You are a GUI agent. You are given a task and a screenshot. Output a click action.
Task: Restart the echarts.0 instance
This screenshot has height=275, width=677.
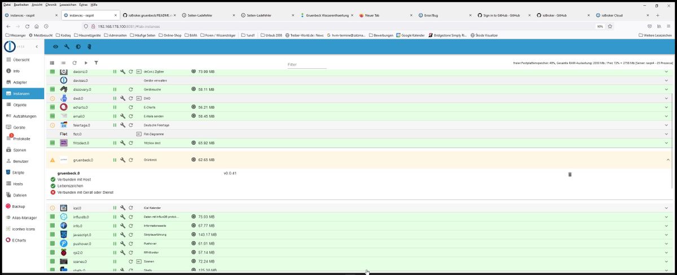click(x=131, y=107)
